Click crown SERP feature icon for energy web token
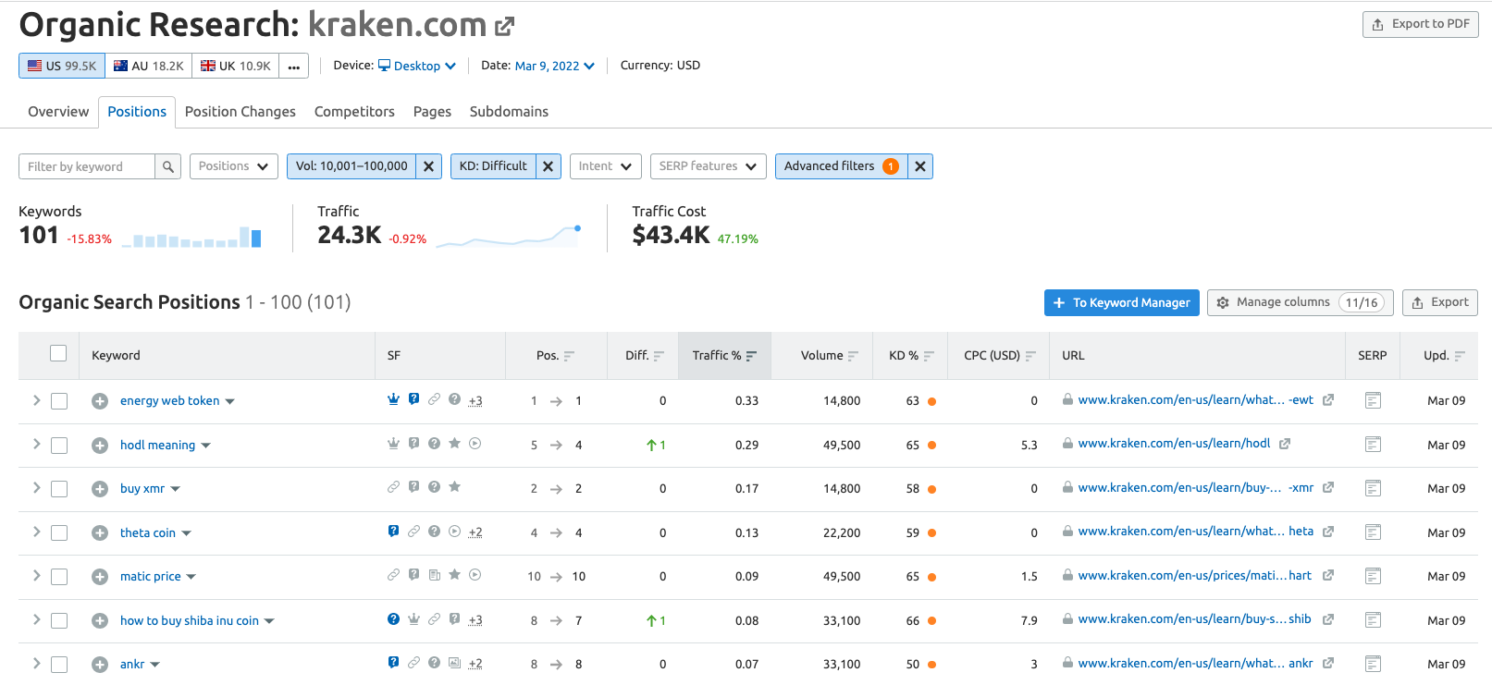This screenshot has width=1492, height=685. pos(393,399)
